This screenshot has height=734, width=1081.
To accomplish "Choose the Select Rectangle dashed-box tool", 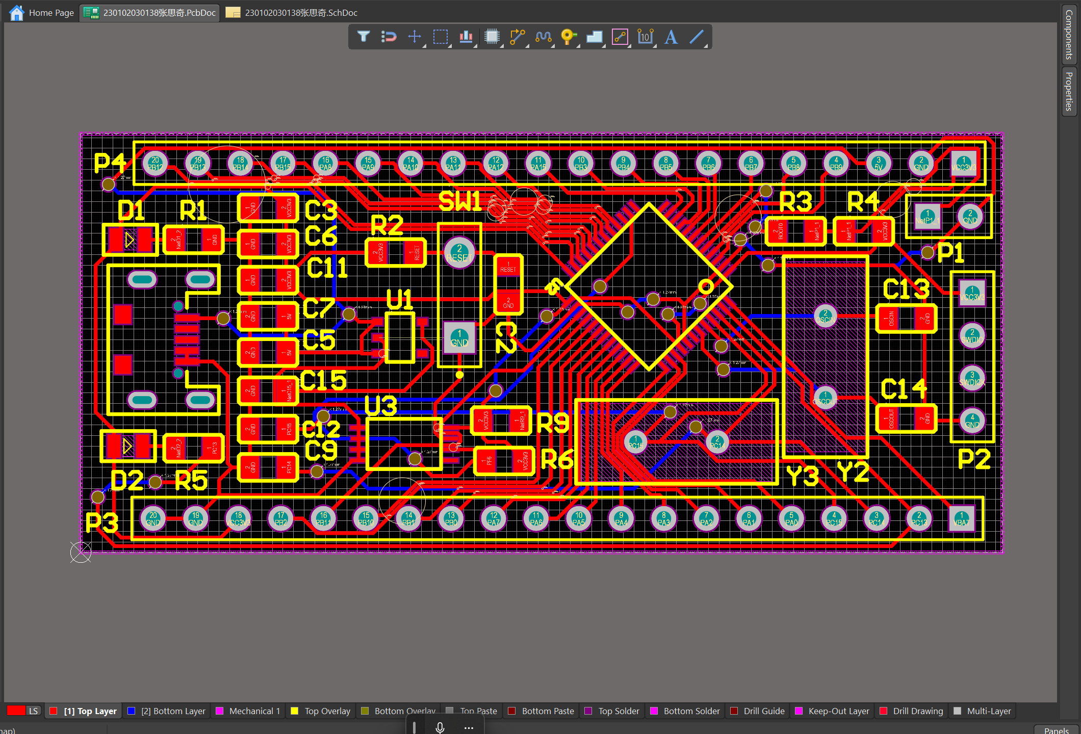I will click(440, 37).
